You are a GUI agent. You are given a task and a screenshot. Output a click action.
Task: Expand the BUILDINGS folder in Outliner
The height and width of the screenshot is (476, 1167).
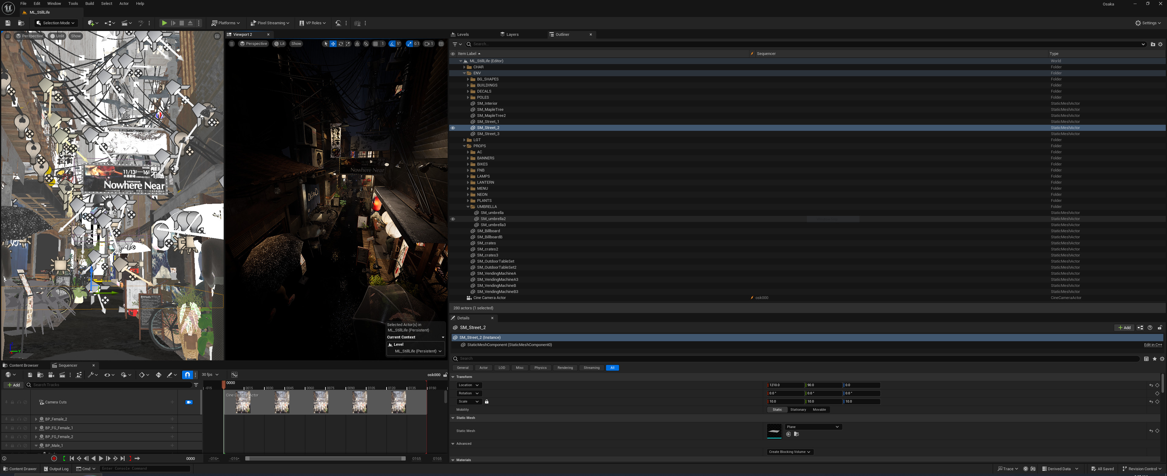(x=468, y=86)
